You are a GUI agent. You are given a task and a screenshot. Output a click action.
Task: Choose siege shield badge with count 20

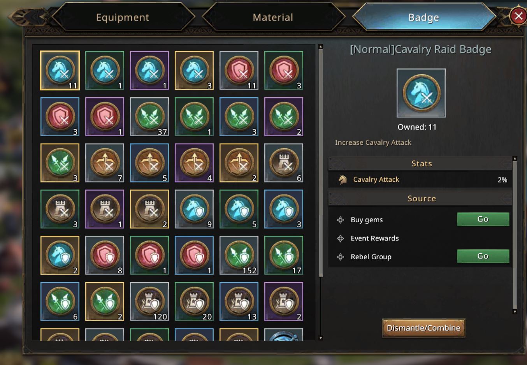tap(194, 302)
